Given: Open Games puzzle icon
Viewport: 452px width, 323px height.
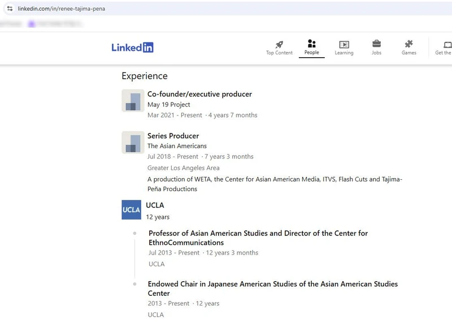Looking at the screenshot, I should tap(408, 44).
